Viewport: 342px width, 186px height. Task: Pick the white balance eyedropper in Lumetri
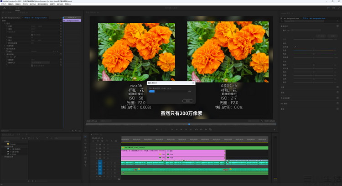(x=295, y=46)
